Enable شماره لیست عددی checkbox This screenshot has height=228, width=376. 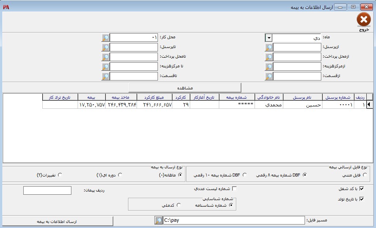click(x=234, y=189)
